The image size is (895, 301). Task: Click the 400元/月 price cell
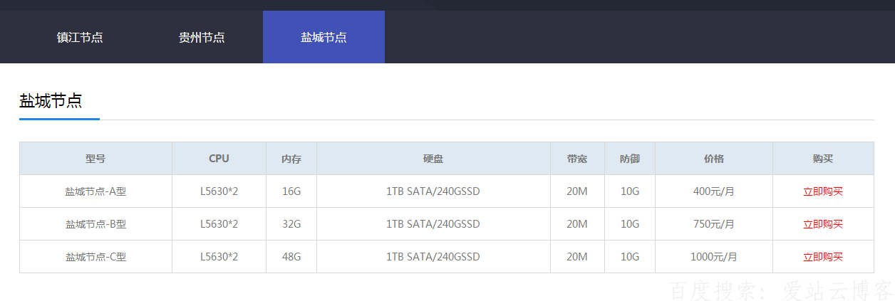713,191
